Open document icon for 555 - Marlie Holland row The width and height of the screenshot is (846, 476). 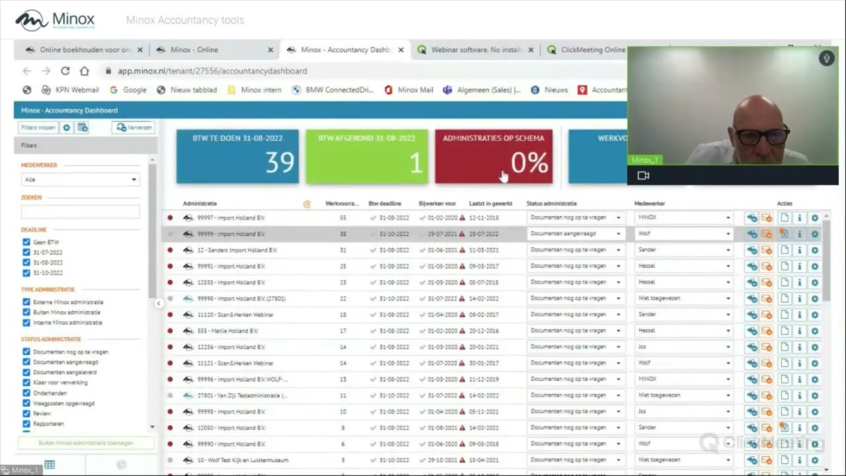click(785, 331)
